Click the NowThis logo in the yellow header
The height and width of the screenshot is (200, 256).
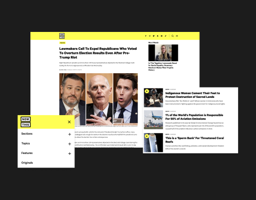coord(62,36)
